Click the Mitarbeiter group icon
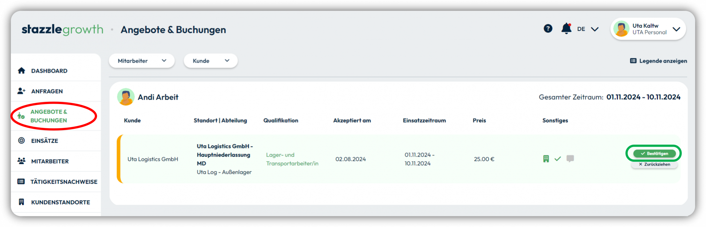 pos(21,161)
